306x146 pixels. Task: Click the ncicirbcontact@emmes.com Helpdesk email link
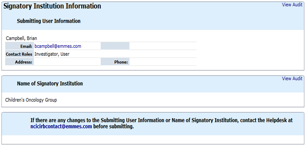tap(61, 126)
